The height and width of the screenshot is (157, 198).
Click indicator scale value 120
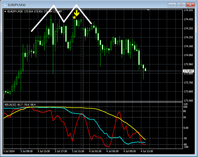click(185, 104)
